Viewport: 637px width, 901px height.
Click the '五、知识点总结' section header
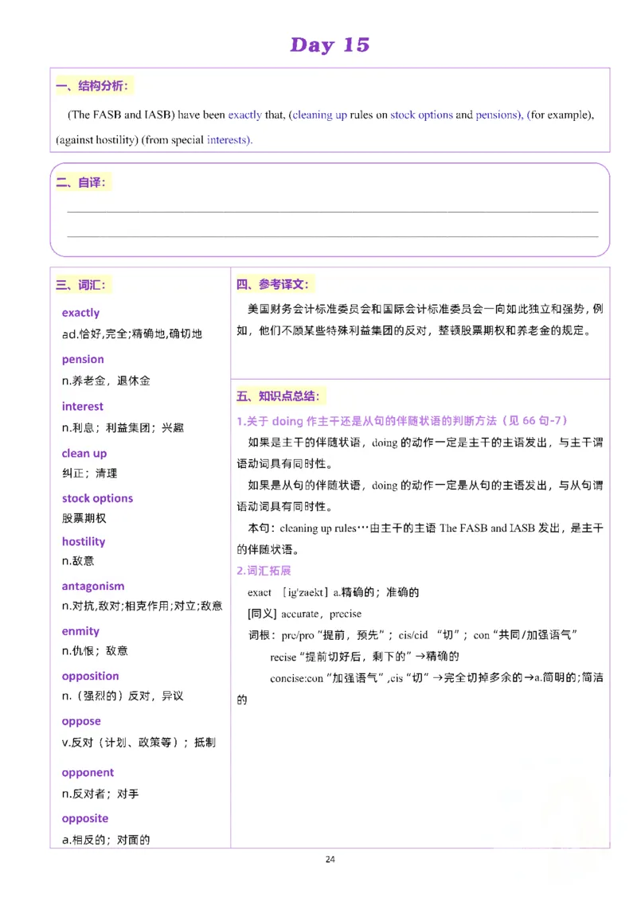280,395
